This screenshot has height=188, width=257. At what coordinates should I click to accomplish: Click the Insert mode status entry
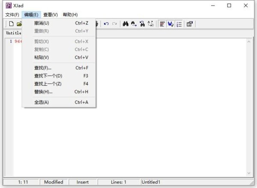point(82,182)
